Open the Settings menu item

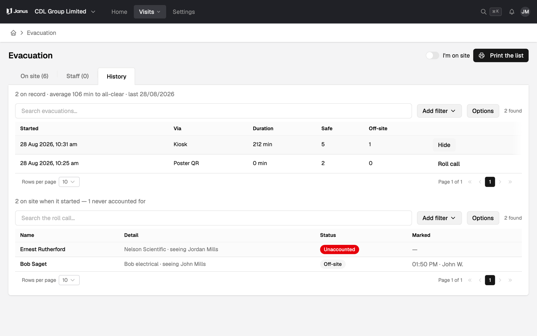(184, 12)
